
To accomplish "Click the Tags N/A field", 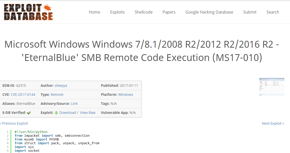I will (x=109, y=104).
